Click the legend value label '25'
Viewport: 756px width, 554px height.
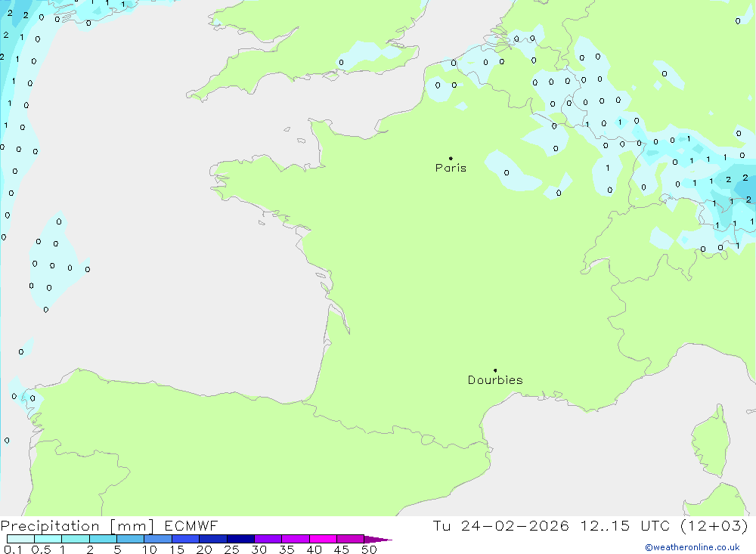[x=231, y=549]
